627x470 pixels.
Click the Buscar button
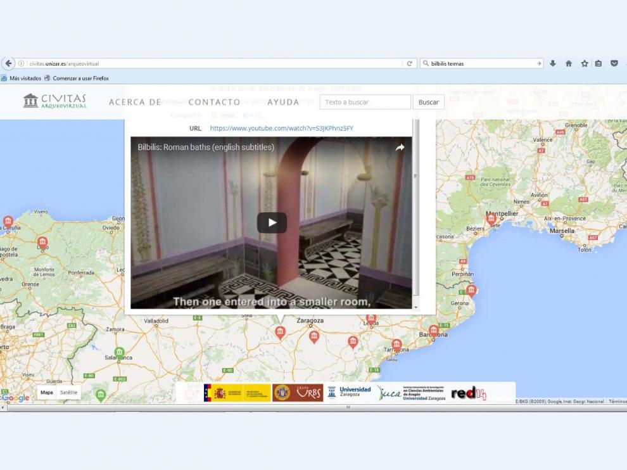click(429, 102)
